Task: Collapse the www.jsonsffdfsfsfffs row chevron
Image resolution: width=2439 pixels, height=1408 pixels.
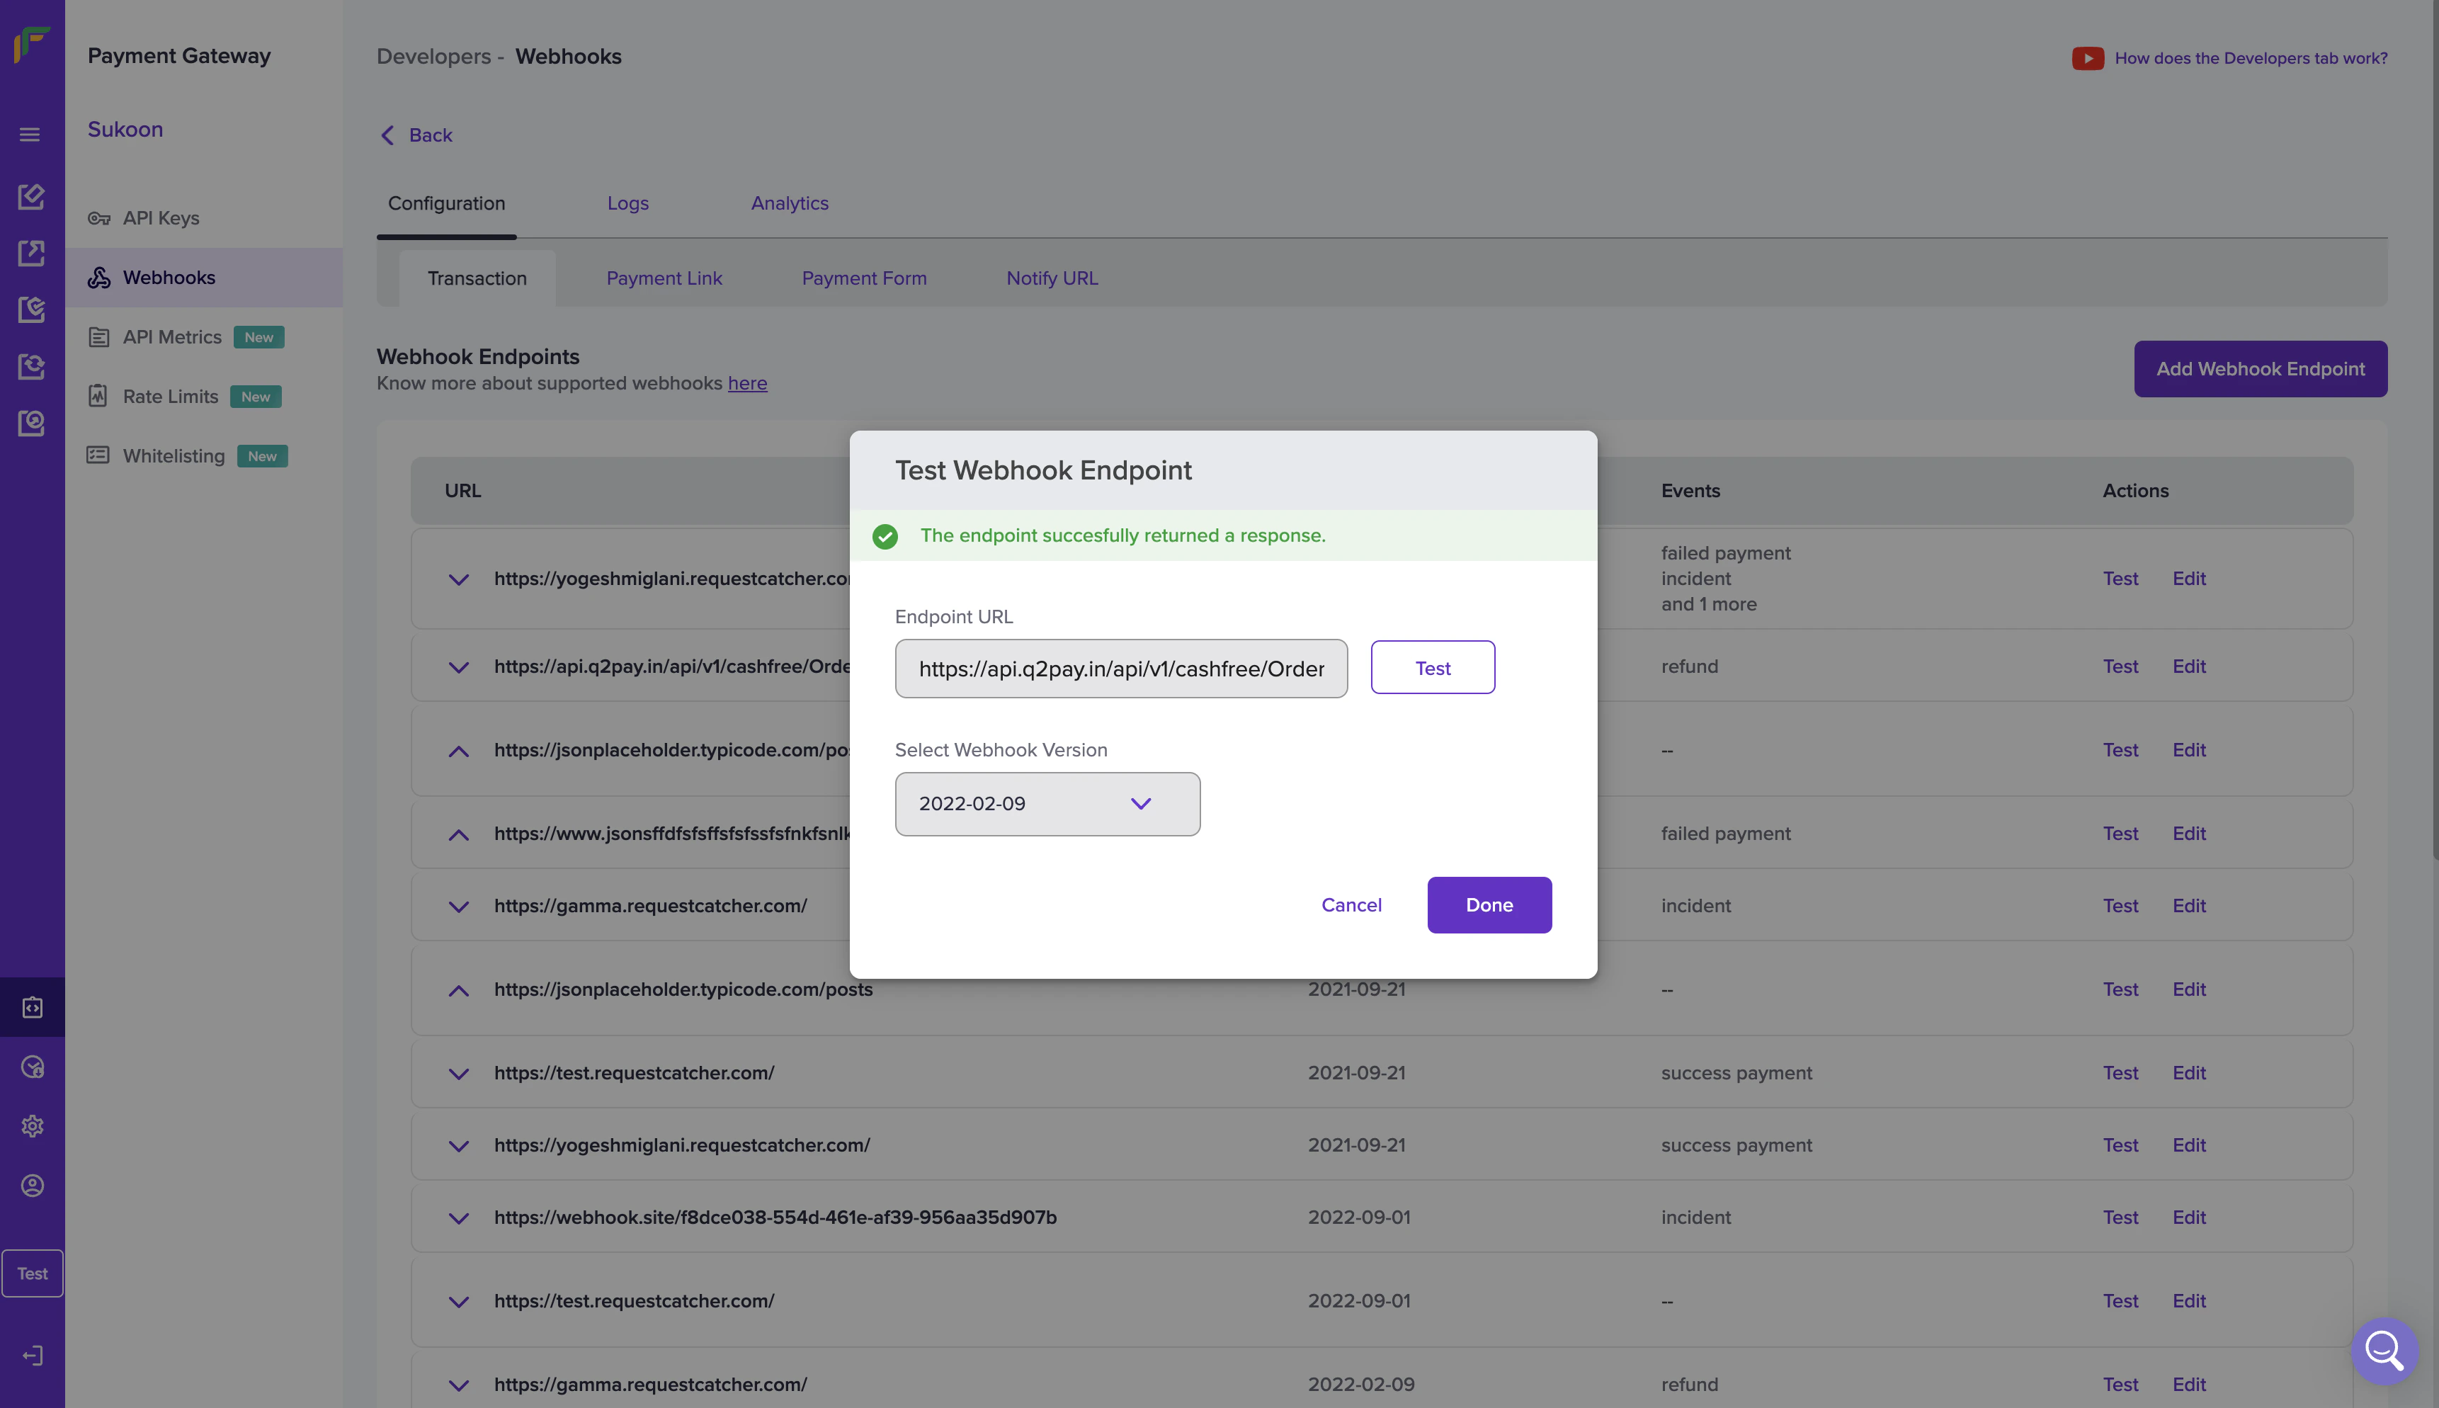Action: click(458, 834)
